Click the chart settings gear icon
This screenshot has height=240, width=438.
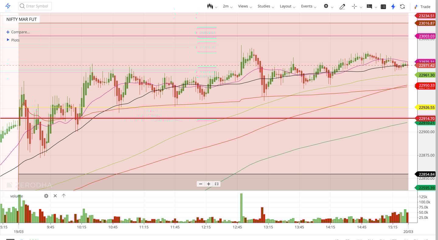(326, 6)
